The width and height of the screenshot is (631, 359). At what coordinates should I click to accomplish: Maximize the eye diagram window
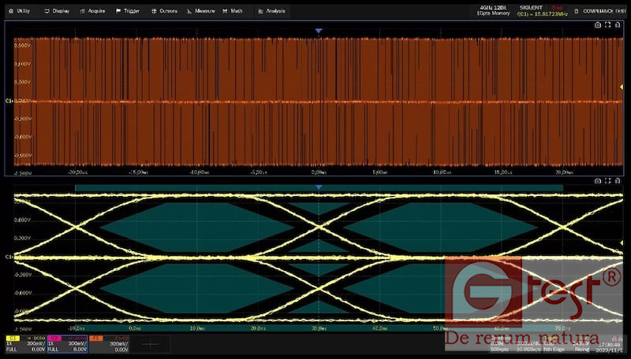(608, 181)
